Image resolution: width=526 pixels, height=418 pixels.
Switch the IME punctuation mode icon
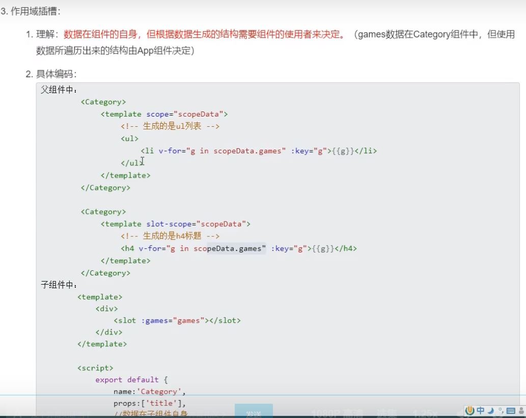[x=501, y=411]
